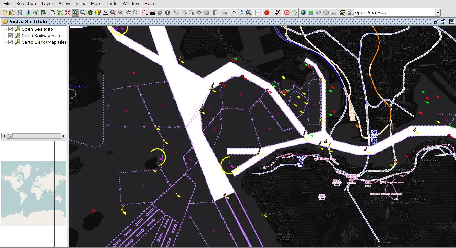Zoom to full extent with the green arrows icon
Screen dimensions: 456x248
click(60, 13)
